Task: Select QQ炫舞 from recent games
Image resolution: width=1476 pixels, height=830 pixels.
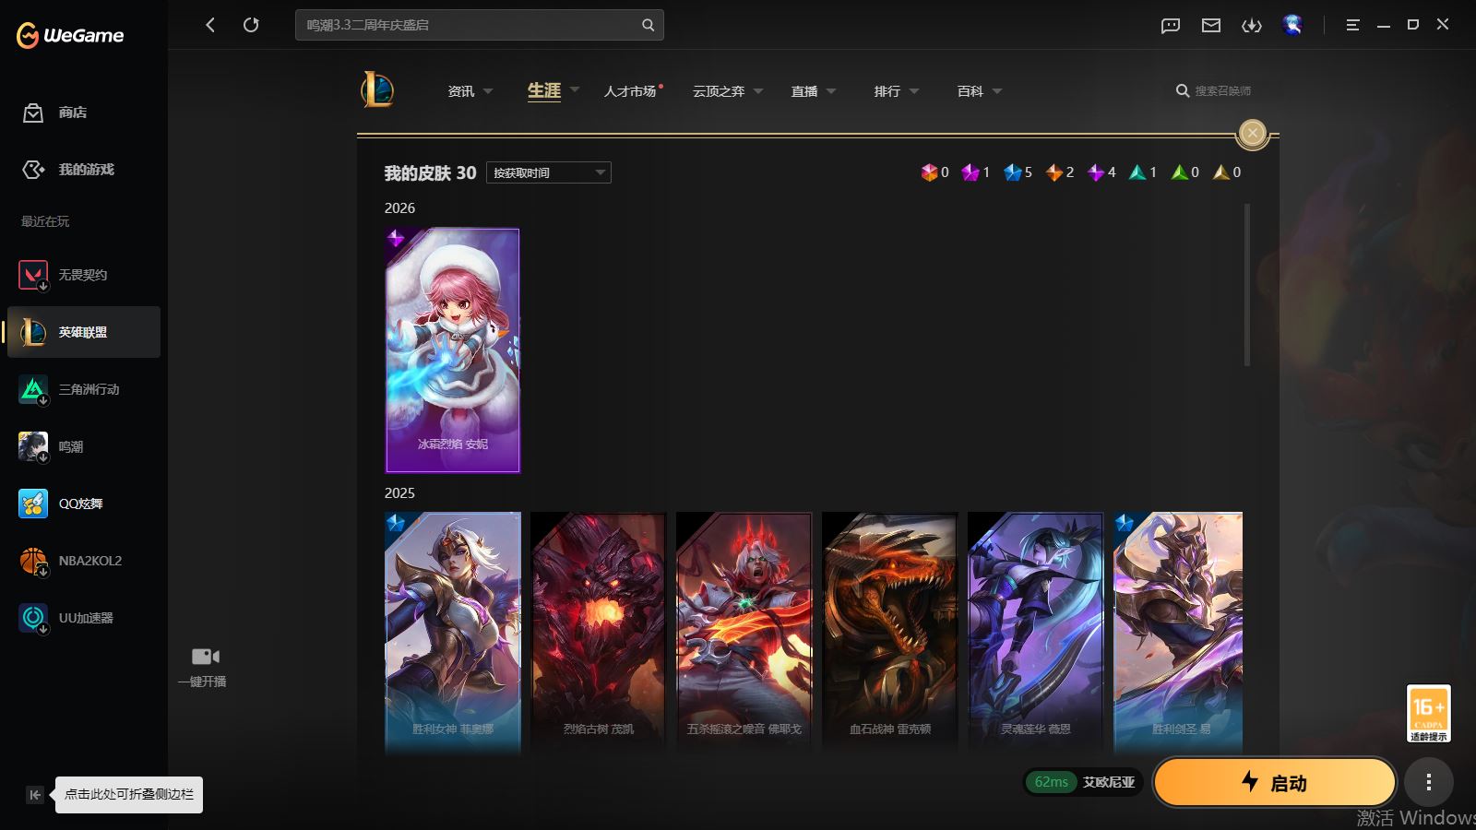Action: (84, 504)
